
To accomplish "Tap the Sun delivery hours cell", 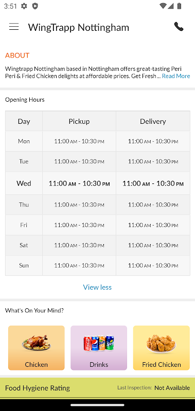I will [153, 266].
